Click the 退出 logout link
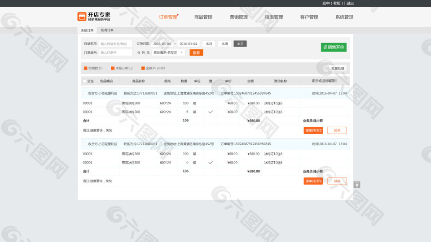The width and height of the screenshot is (431, 242). 350,3
